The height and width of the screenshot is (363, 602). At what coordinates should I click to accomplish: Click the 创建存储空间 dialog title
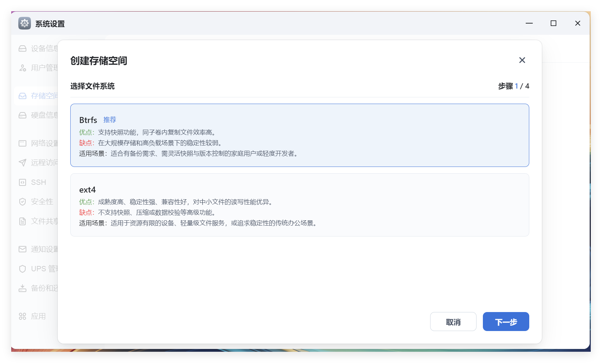point(99,61)
